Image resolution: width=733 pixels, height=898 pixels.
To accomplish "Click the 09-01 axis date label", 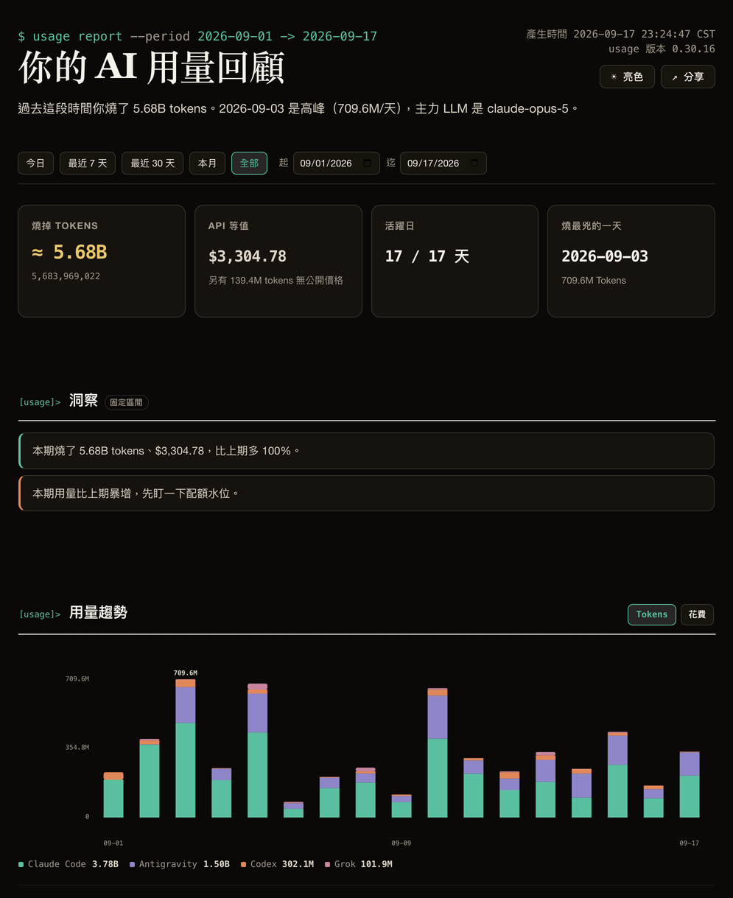I will (x=113, y=843).
